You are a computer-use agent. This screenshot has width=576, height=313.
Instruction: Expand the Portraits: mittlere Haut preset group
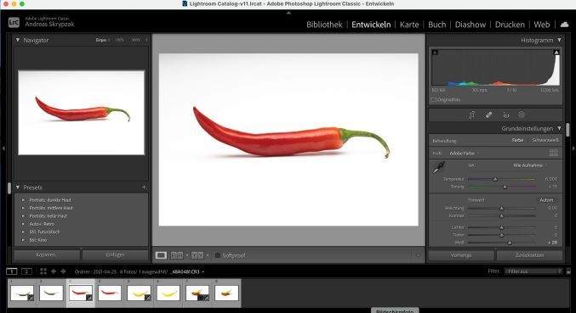tap(23, 208)
